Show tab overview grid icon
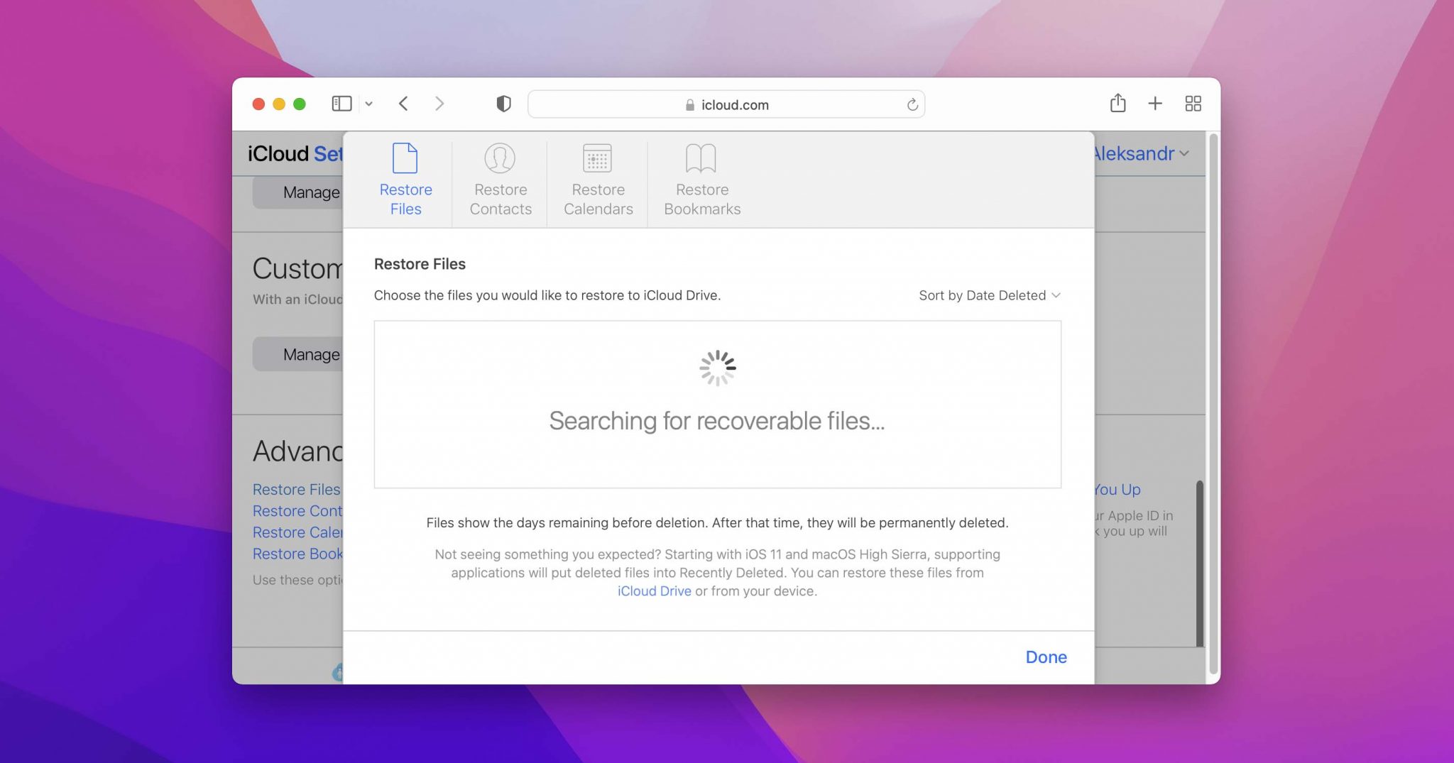This screenshot has height=763, width=1454. [1193, 104]
